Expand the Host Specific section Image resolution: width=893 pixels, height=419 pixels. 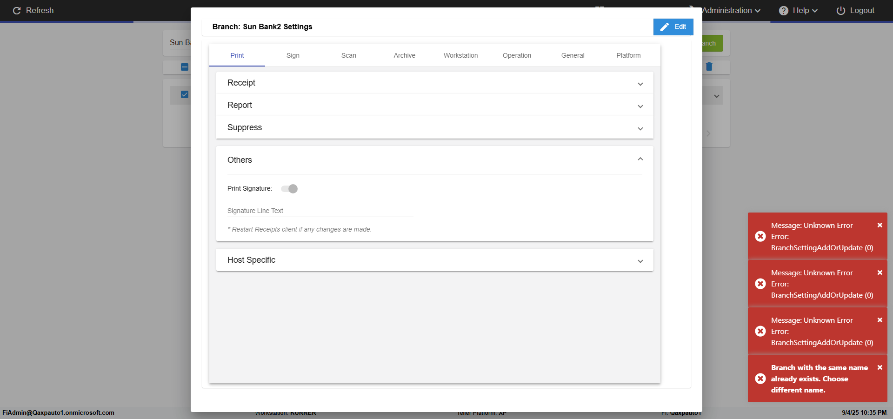[x=434, y=260]
